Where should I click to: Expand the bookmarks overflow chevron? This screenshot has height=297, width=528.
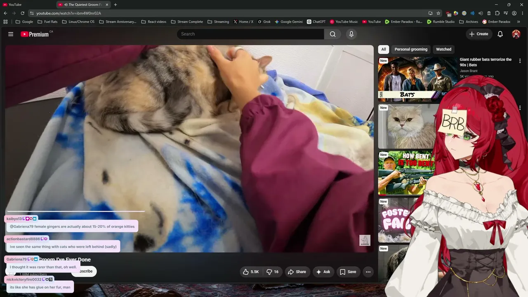pos(519,22)
